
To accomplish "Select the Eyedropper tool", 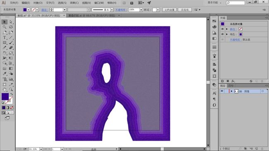I will [5, 74].
